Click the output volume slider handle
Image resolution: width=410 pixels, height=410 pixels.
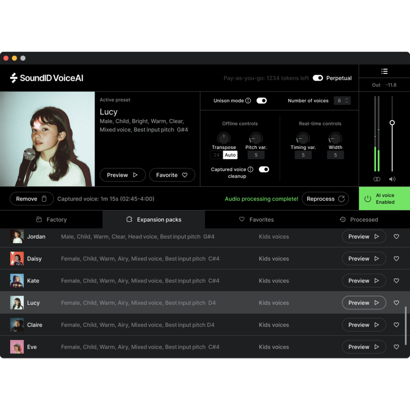[392, 123]
